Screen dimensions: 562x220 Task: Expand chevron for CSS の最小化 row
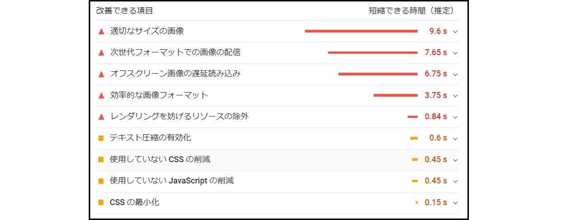click(x=455, y=203)
